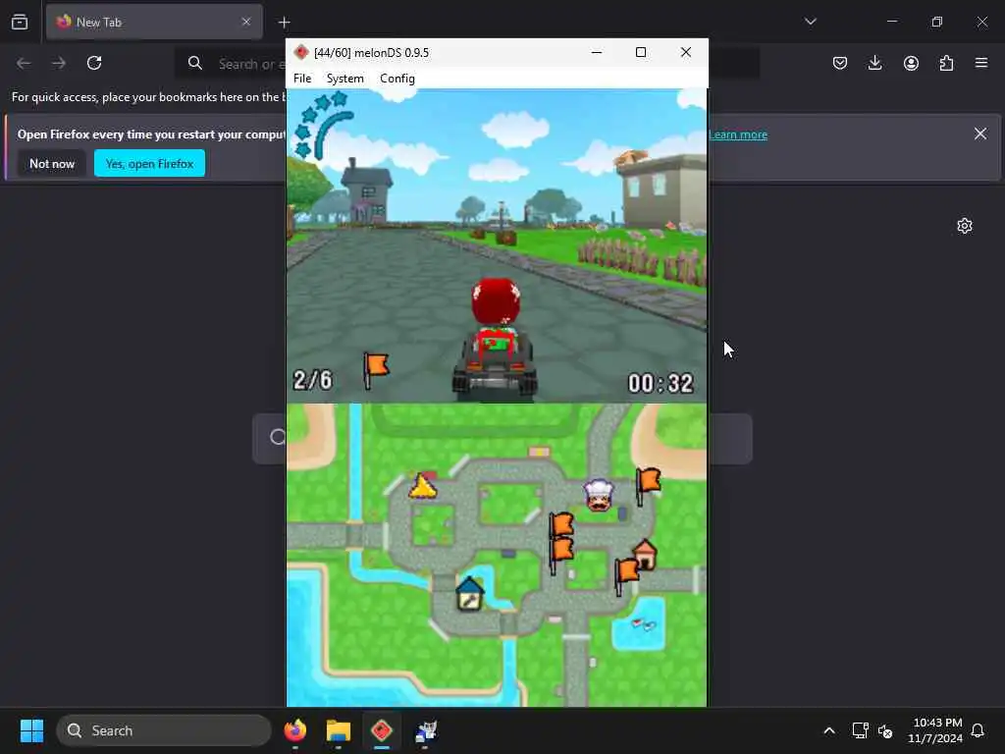The image size is (1005, 754).
Task: Open the notifications bell in the taskbar
Action: click(x=978, y=730)
